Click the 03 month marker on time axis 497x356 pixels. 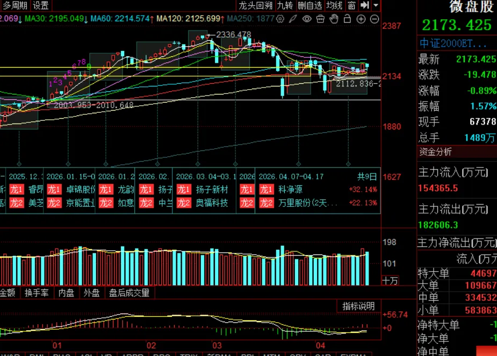[x=217, y=345]
